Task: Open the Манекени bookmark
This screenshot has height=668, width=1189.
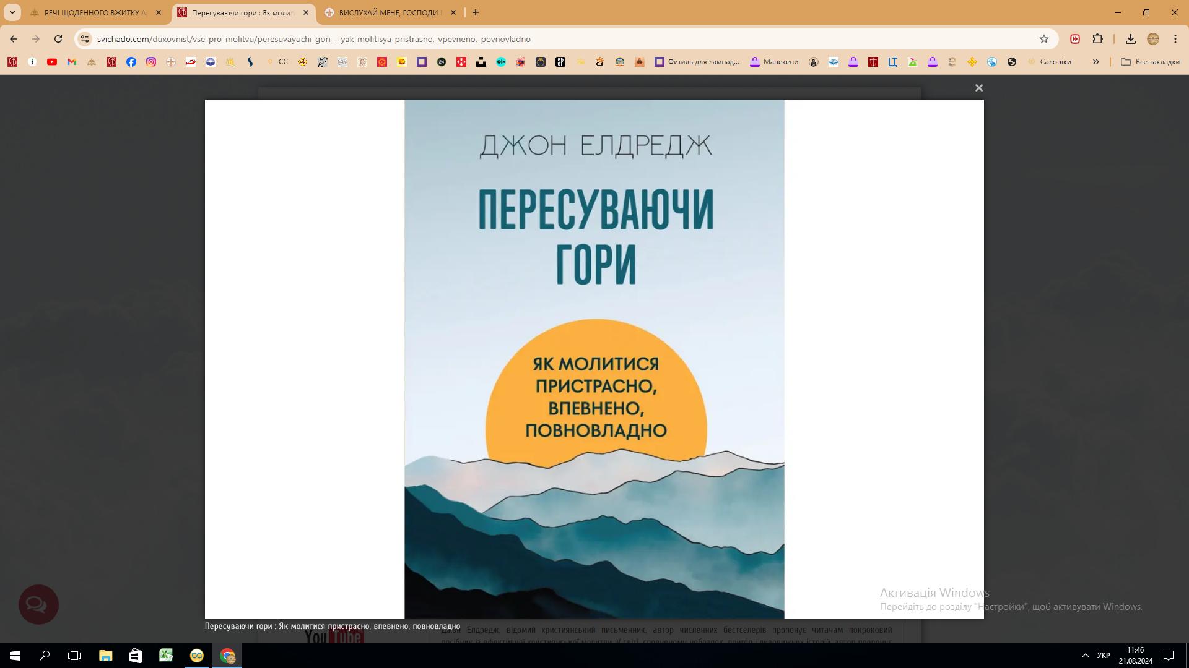Action: pos(773,62)
